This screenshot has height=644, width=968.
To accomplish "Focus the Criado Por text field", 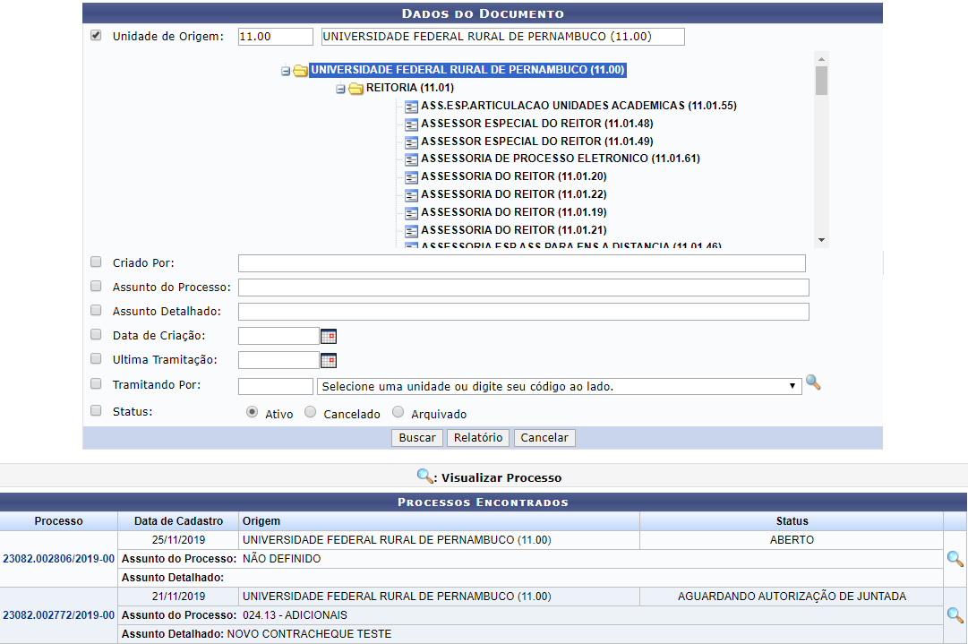I will (x=522, y=263).
